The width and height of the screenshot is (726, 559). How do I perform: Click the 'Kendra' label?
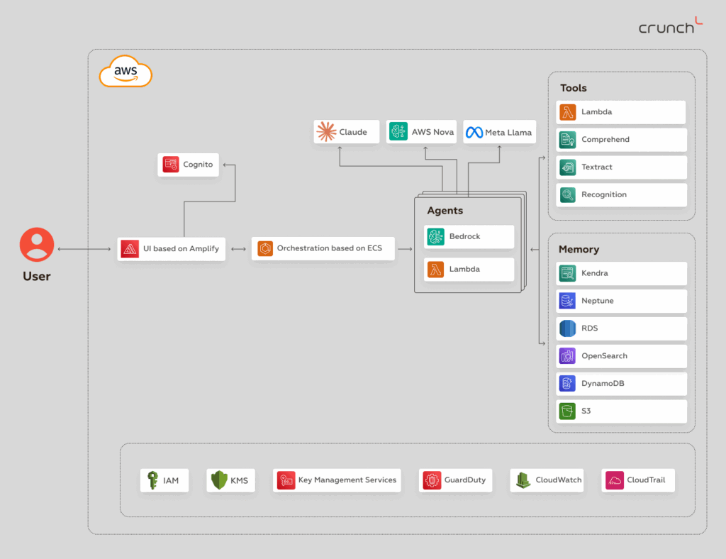(x=595, y=273)
